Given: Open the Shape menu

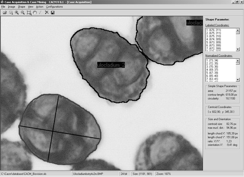Looking at the screenshot, I should (x=21, y=7).
